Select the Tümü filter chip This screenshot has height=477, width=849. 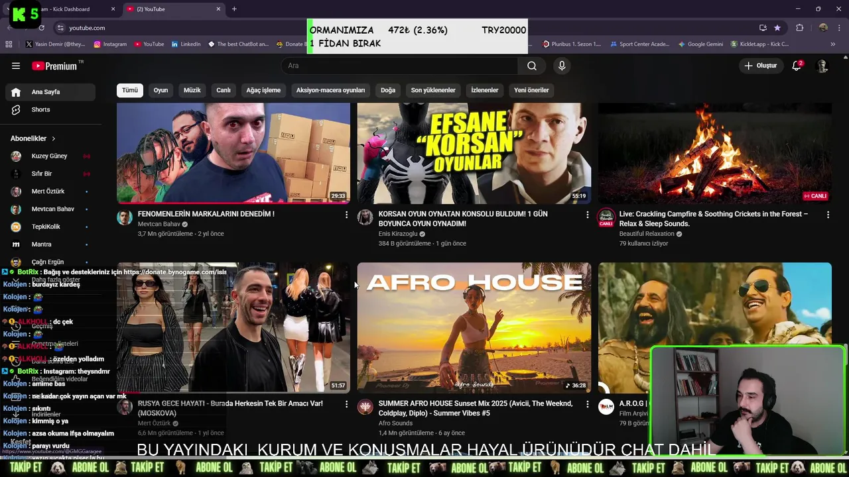[x=130, y=90]
